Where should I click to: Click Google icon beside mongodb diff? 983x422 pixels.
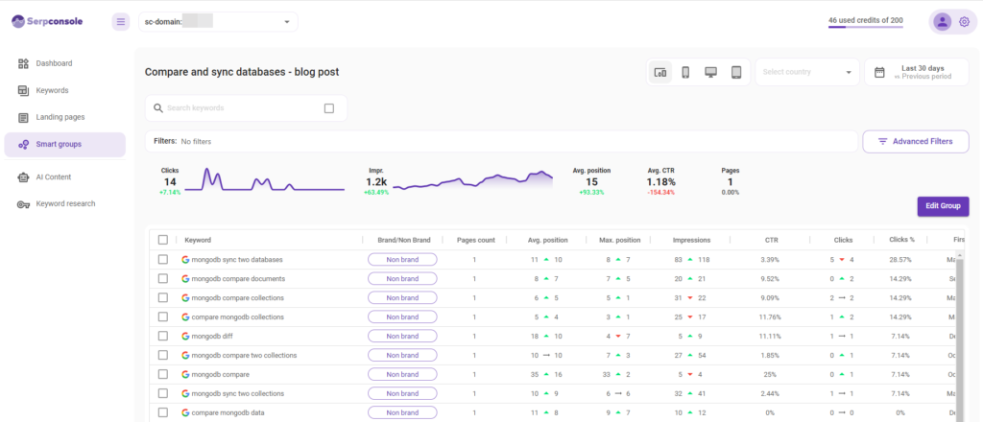[185, 337]
